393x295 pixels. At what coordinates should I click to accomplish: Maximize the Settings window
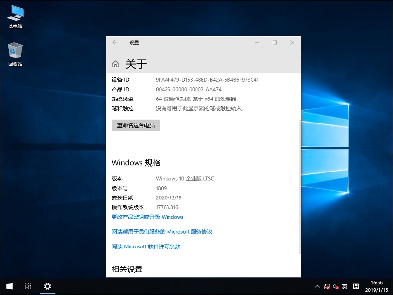pos(275,43)
